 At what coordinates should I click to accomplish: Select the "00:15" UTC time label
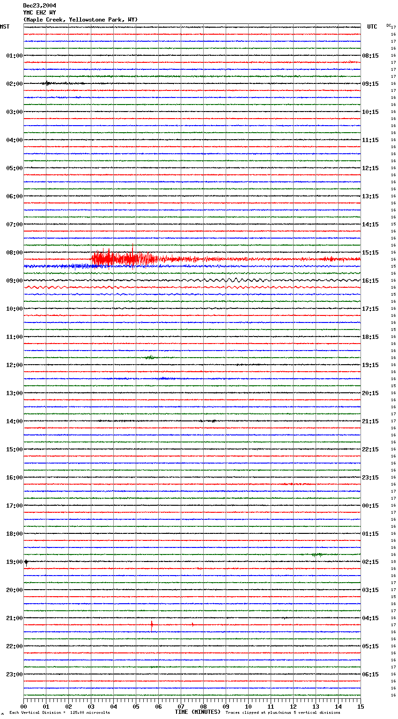(370, 506)
